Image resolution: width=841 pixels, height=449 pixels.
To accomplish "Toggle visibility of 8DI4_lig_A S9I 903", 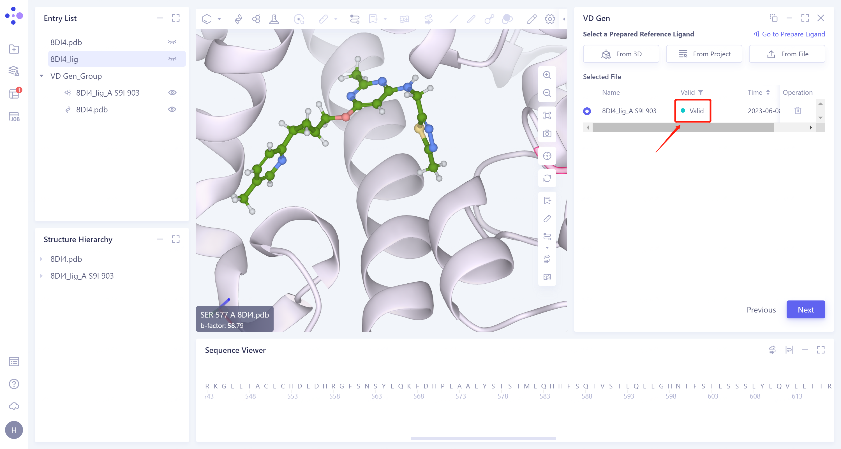I will tap(172, 92).
